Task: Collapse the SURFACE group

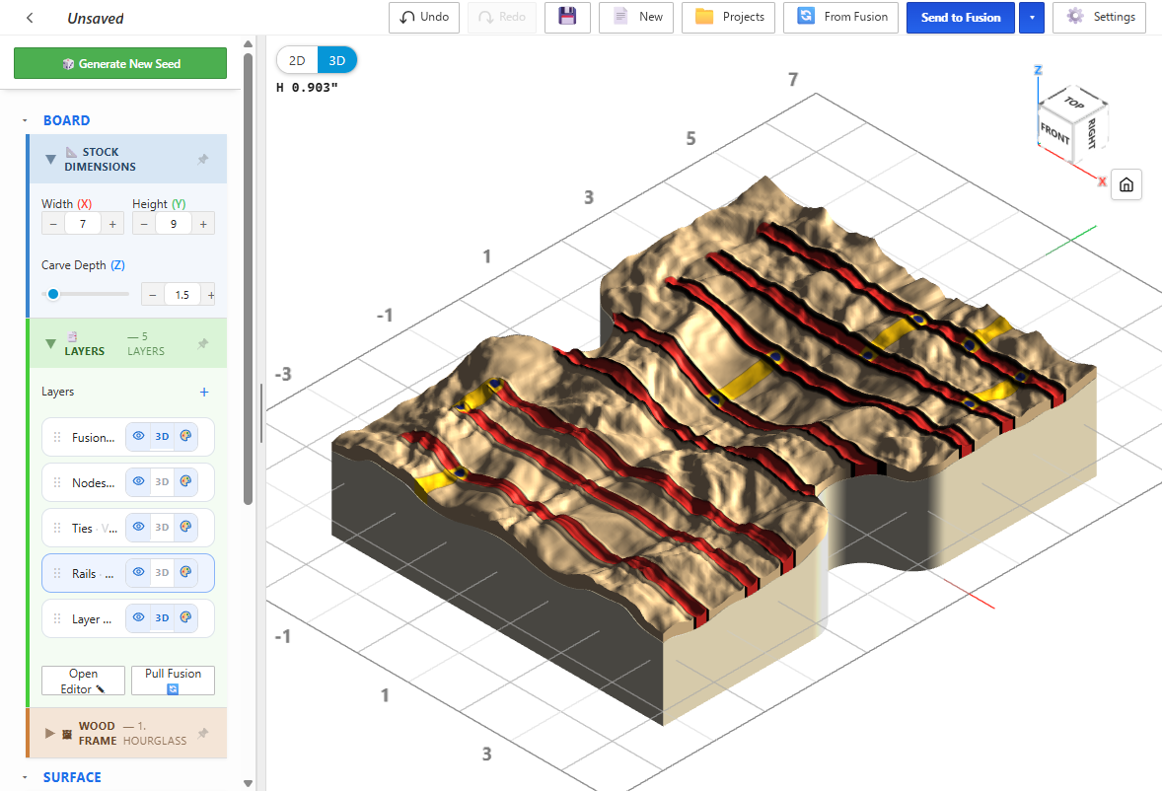Action: 25,777
